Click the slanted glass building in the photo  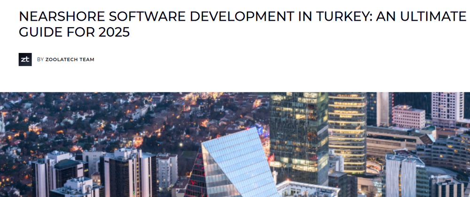click(x=237, y=164)
